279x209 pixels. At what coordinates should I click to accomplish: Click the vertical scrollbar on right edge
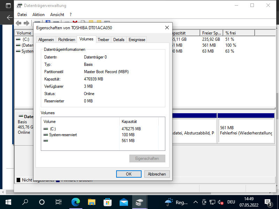[277, 106]
